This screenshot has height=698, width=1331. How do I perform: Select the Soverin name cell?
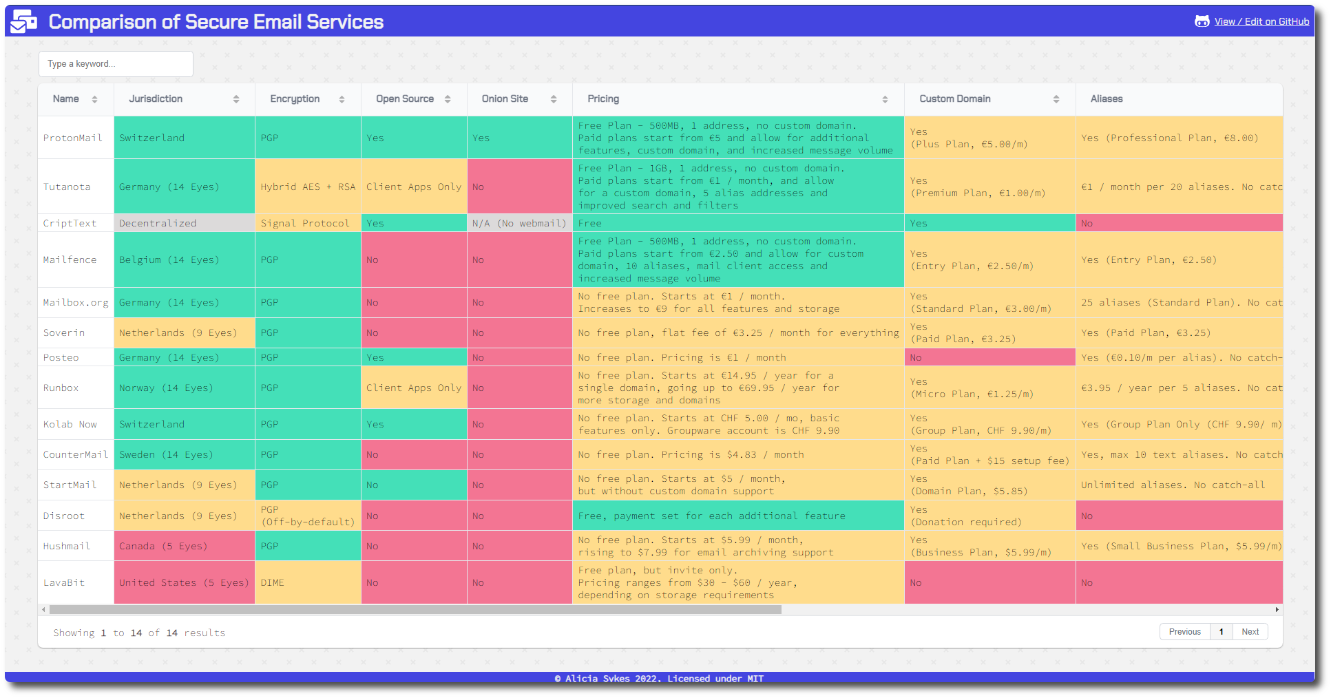coord(76,332)
